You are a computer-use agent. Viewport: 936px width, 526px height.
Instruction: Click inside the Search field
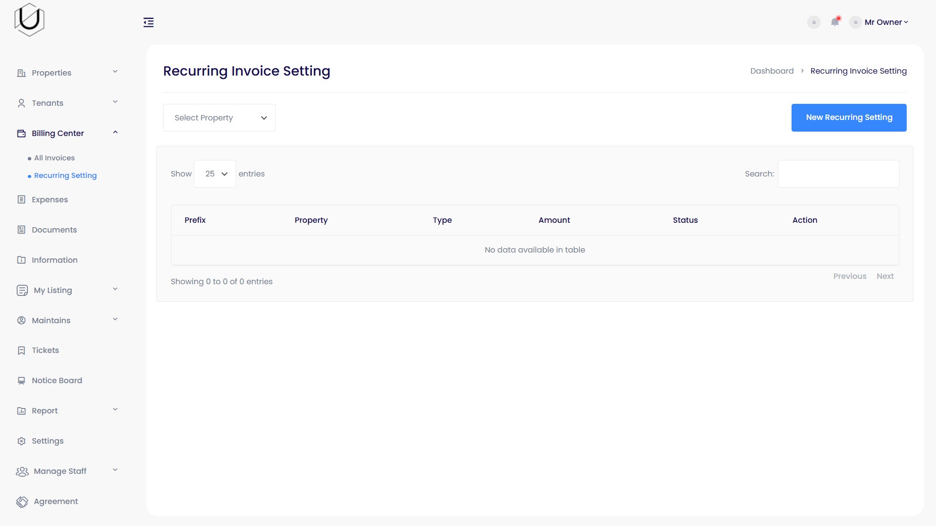(838, 174)
